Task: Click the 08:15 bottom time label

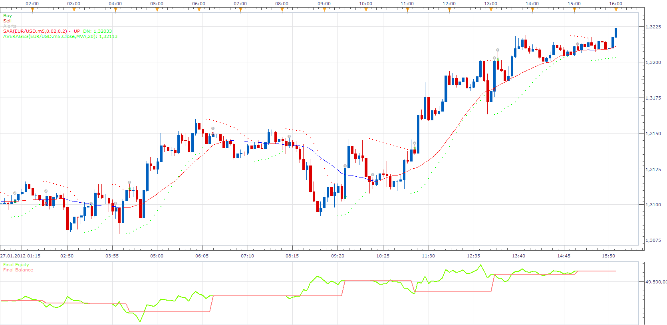Action: click(x=292, y=256)
